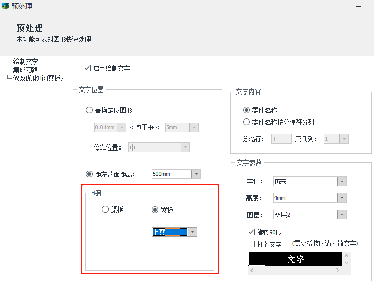
Task: Select 绘制文字 in the left tree
Action: pyautogui.click(x=25, y=62)
